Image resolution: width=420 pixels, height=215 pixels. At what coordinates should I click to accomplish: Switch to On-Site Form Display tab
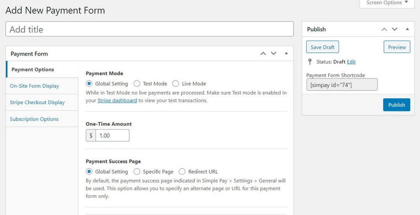[34, 86]
